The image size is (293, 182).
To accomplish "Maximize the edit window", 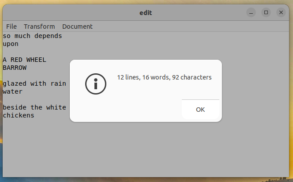I will point(266,12).
